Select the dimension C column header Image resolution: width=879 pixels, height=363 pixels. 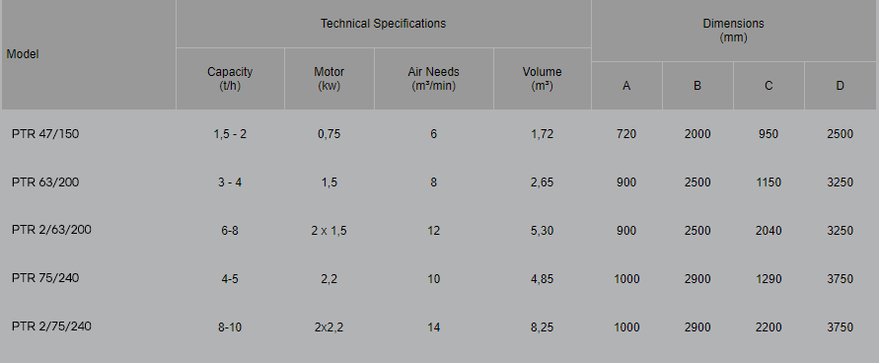(x=769, y=86)
